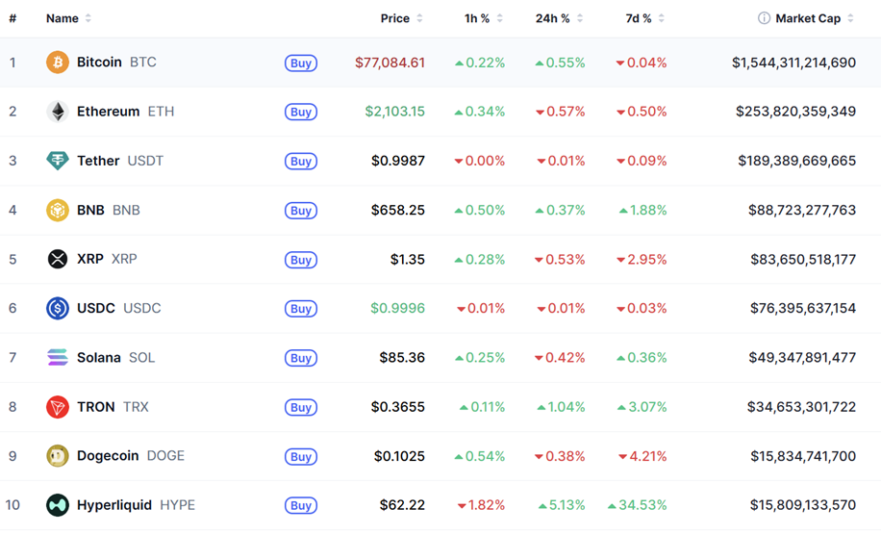Click the Hyperliquid coin logo
This screenshot has width=881, height=534.
pos(58,505)
